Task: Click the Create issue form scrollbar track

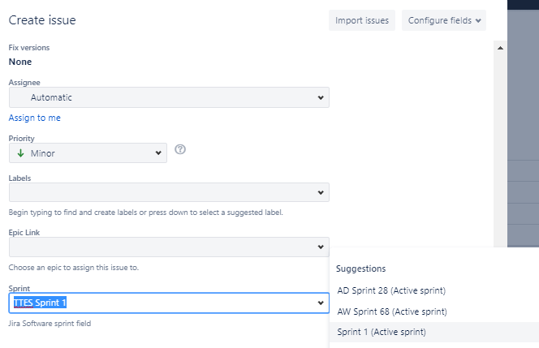Action: [499, 162]
